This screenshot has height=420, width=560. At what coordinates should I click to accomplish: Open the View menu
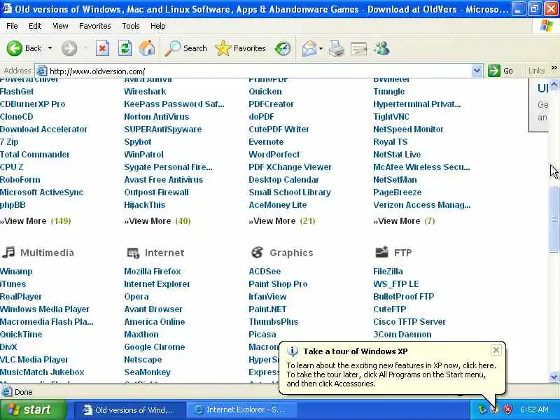[x=60, y=26]
